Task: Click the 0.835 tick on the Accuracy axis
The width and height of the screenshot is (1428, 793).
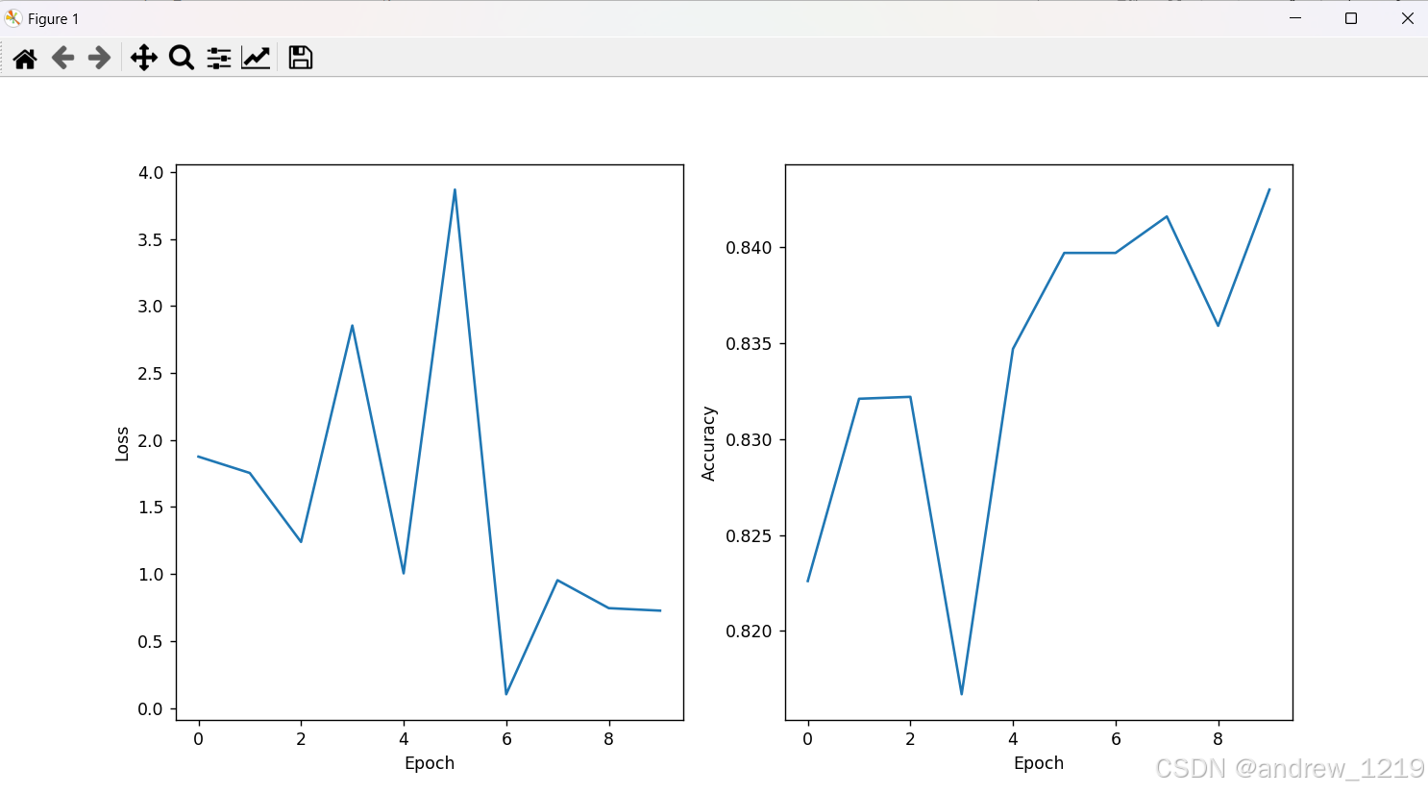Action: click(749, 344)
